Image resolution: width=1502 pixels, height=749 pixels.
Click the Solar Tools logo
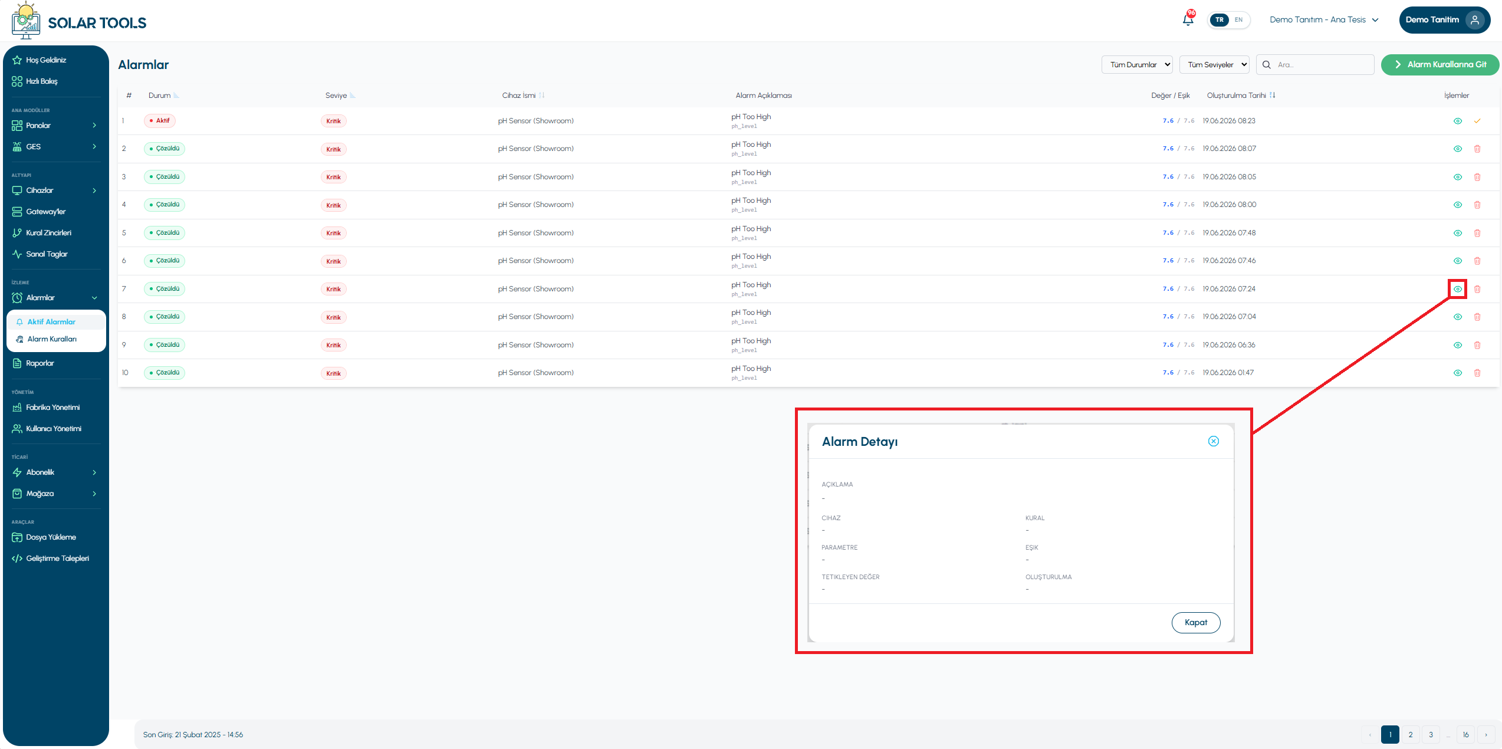tap(79, 21)
